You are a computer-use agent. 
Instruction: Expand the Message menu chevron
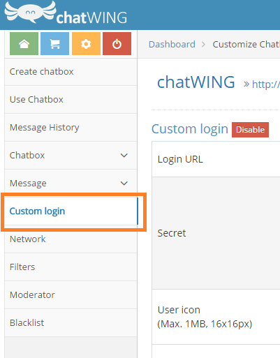pyautogui.click(x=124, y=184)
